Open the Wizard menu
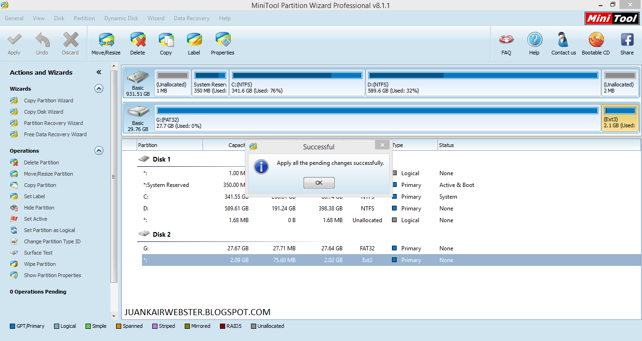 156,18
